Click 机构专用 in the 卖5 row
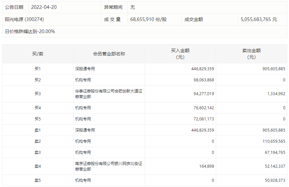 pos(83,180)
